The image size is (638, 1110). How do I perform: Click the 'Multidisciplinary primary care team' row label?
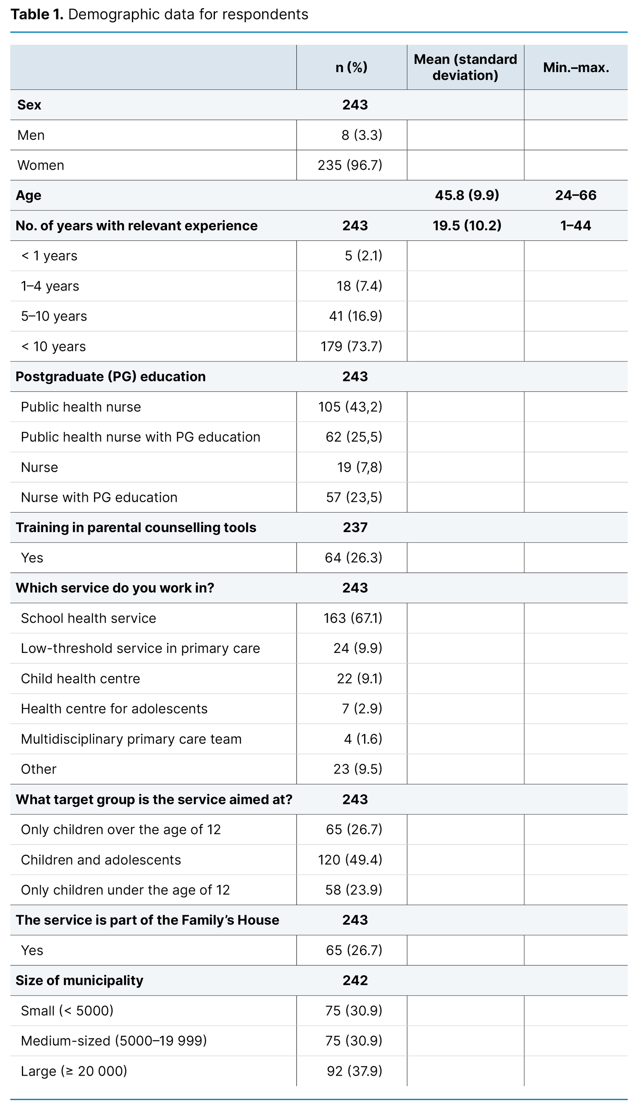tap(131, 739)
